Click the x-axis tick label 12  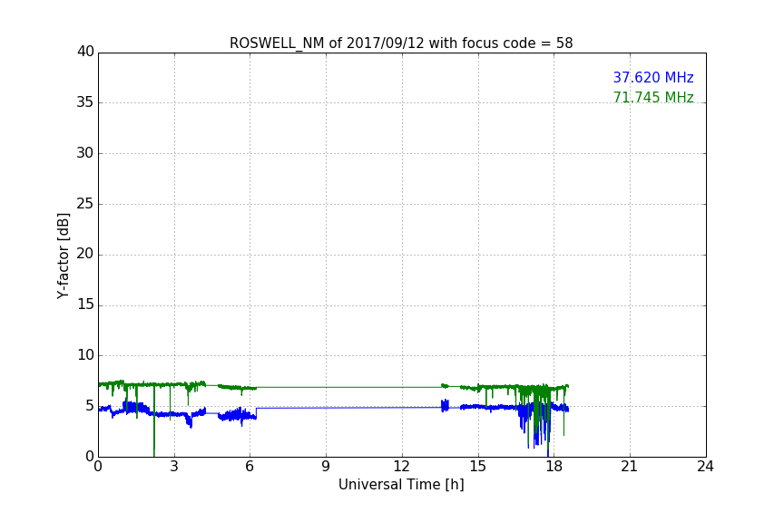click(402, 467)
